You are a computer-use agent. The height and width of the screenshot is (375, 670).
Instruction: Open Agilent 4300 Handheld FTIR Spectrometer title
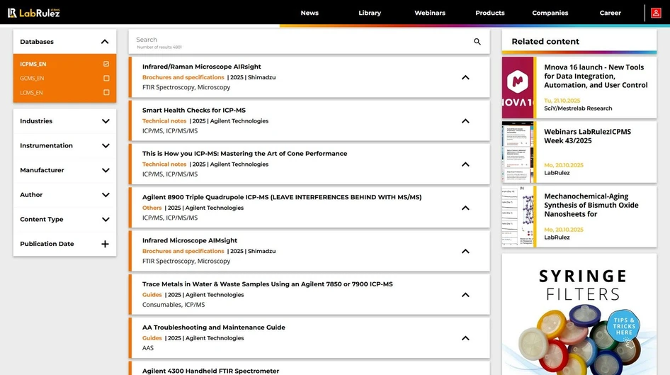[x=210, y=371]
